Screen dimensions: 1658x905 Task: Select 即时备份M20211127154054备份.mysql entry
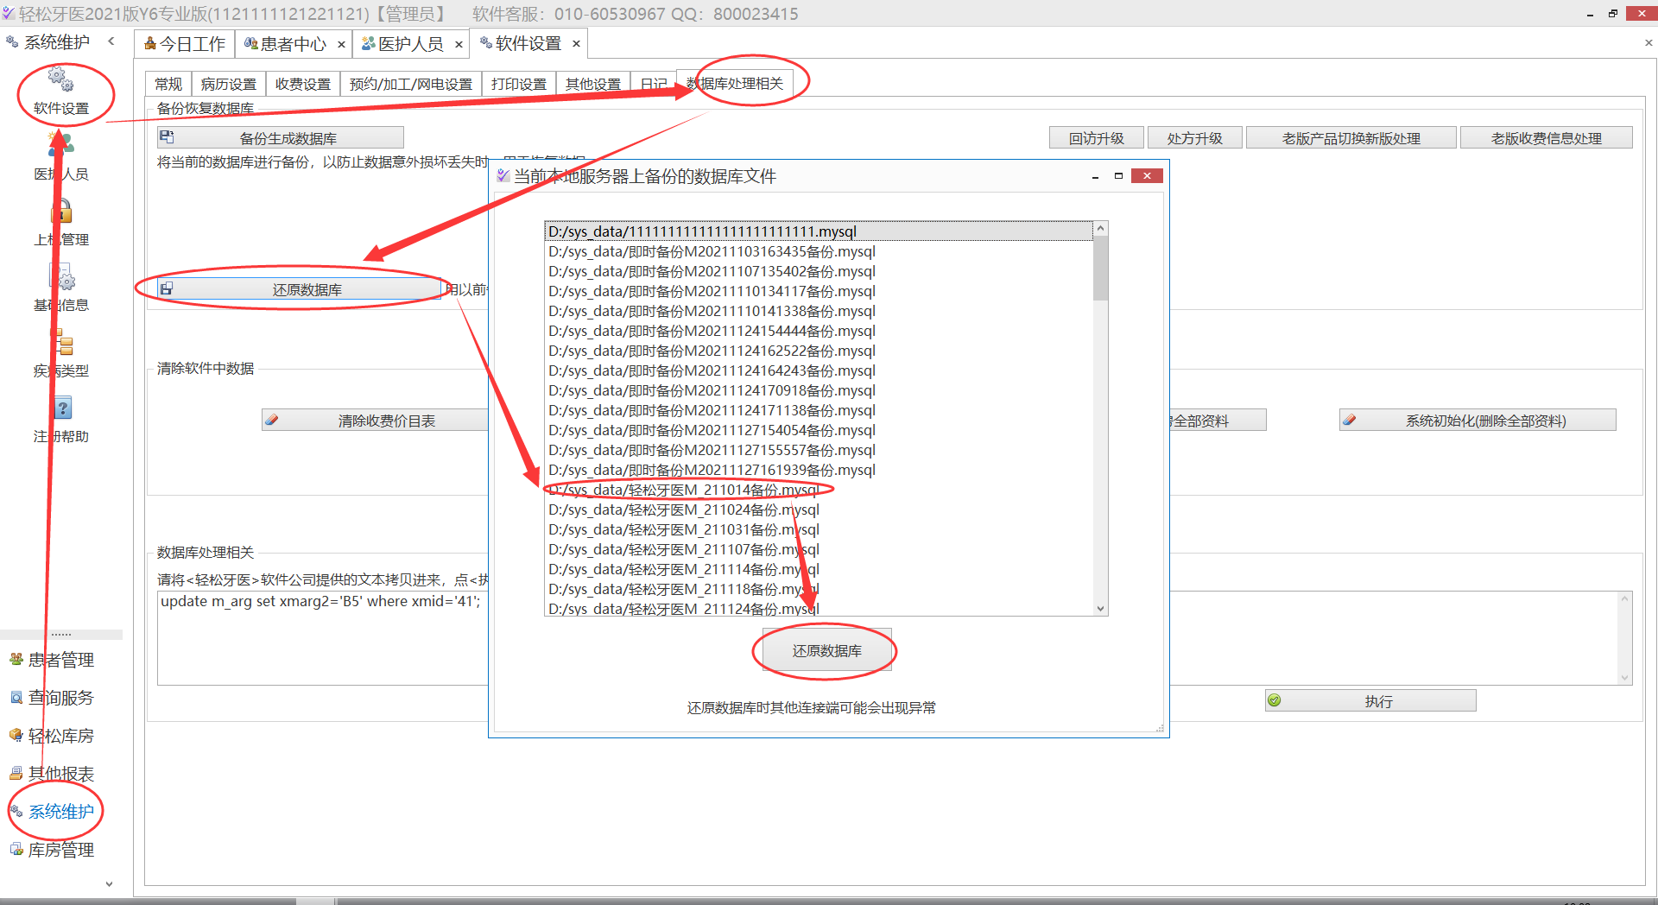(819, 430)
